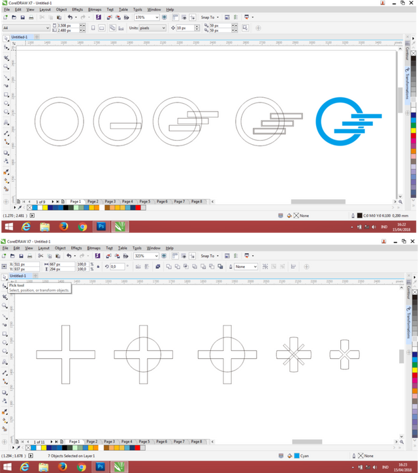Image resolution: width=418 pixels, height=473 pixels.
Task: Pick the Color Eyedropper tool in top window
Action: coord(6,172)
